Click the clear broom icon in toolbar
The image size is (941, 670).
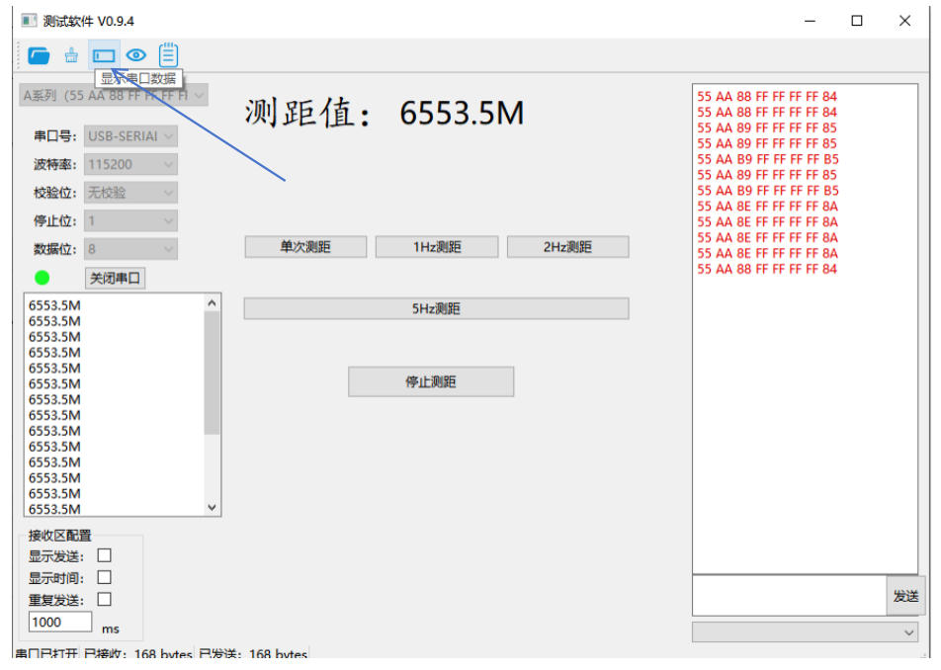[x=71, y=55]
